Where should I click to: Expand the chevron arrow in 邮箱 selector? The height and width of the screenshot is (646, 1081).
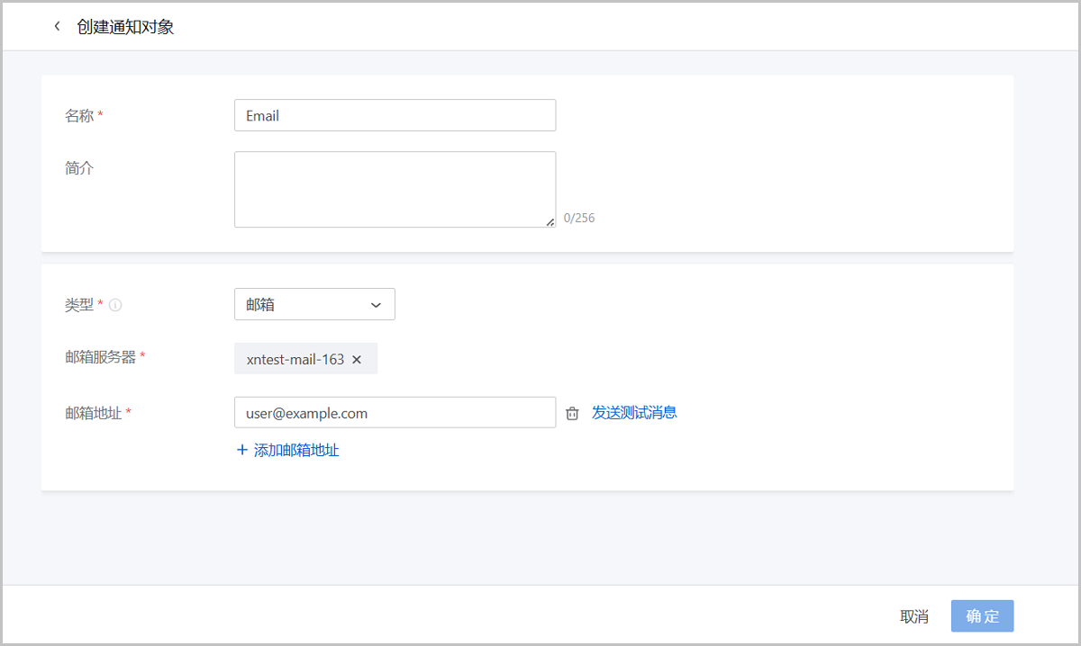pos(377,305)
